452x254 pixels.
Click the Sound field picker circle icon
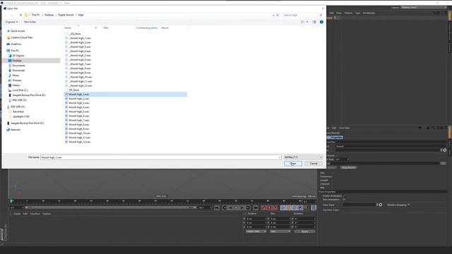pyautogui.click(x=445, y=150)
